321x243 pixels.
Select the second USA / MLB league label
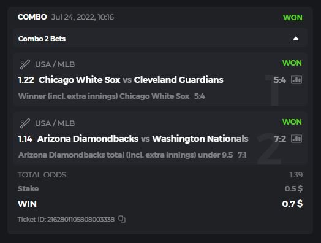(55, 123)
